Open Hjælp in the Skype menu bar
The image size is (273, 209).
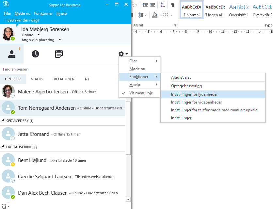point(62,13)
